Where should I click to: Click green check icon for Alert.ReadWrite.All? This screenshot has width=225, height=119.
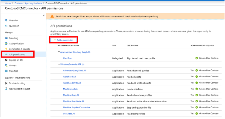point(197,83)
